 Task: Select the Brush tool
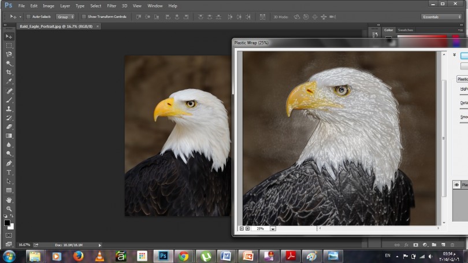(9, 100)
